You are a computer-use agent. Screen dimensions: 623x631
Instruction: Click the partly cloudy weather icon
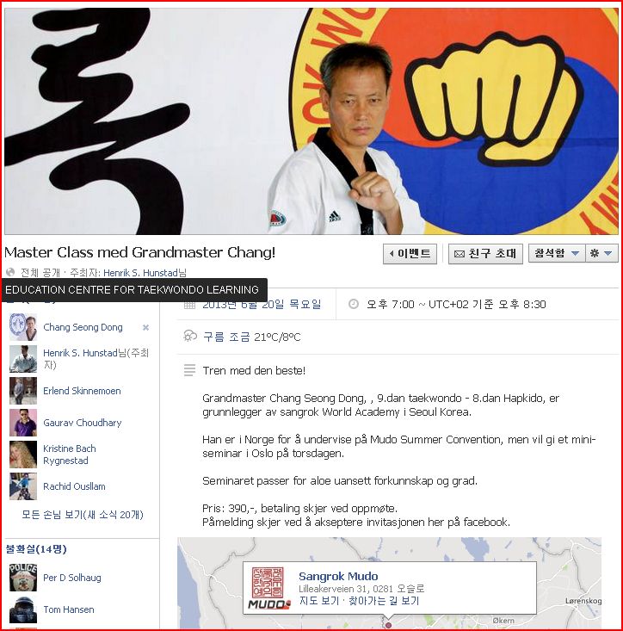coord(190,336)
